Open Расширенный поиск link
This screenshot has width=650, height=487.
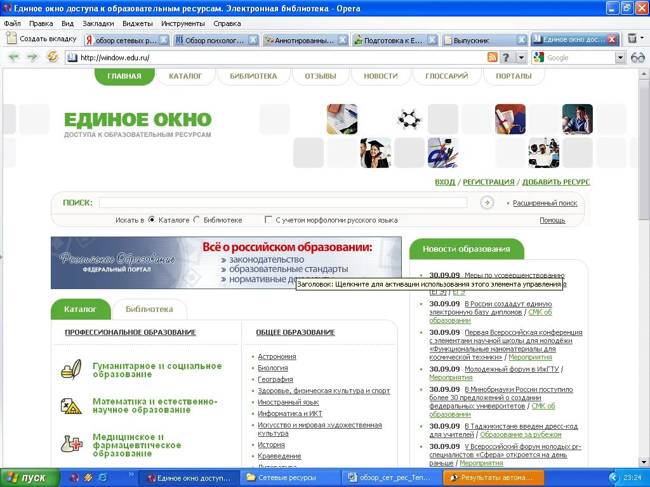[545, 203]
